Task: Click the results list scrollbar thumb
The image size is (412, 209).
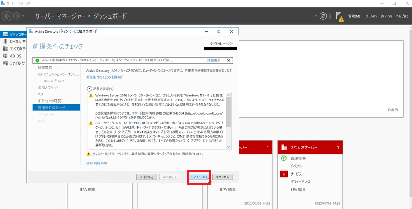Action: [228, 112]
